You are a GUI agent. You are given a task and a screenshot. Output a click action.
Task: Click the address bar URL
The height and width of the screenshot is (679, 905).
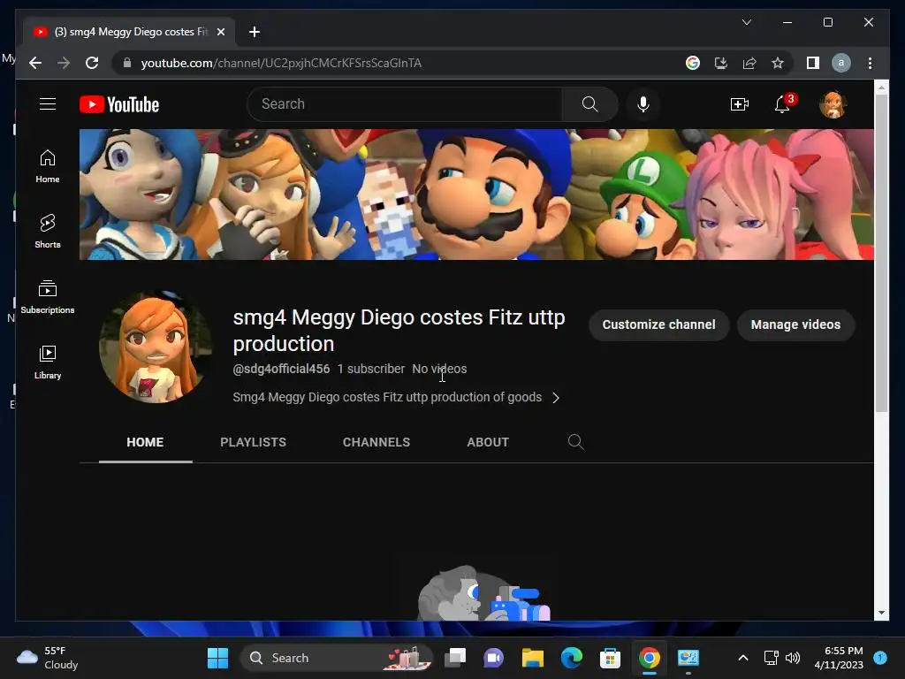[282, 63]
